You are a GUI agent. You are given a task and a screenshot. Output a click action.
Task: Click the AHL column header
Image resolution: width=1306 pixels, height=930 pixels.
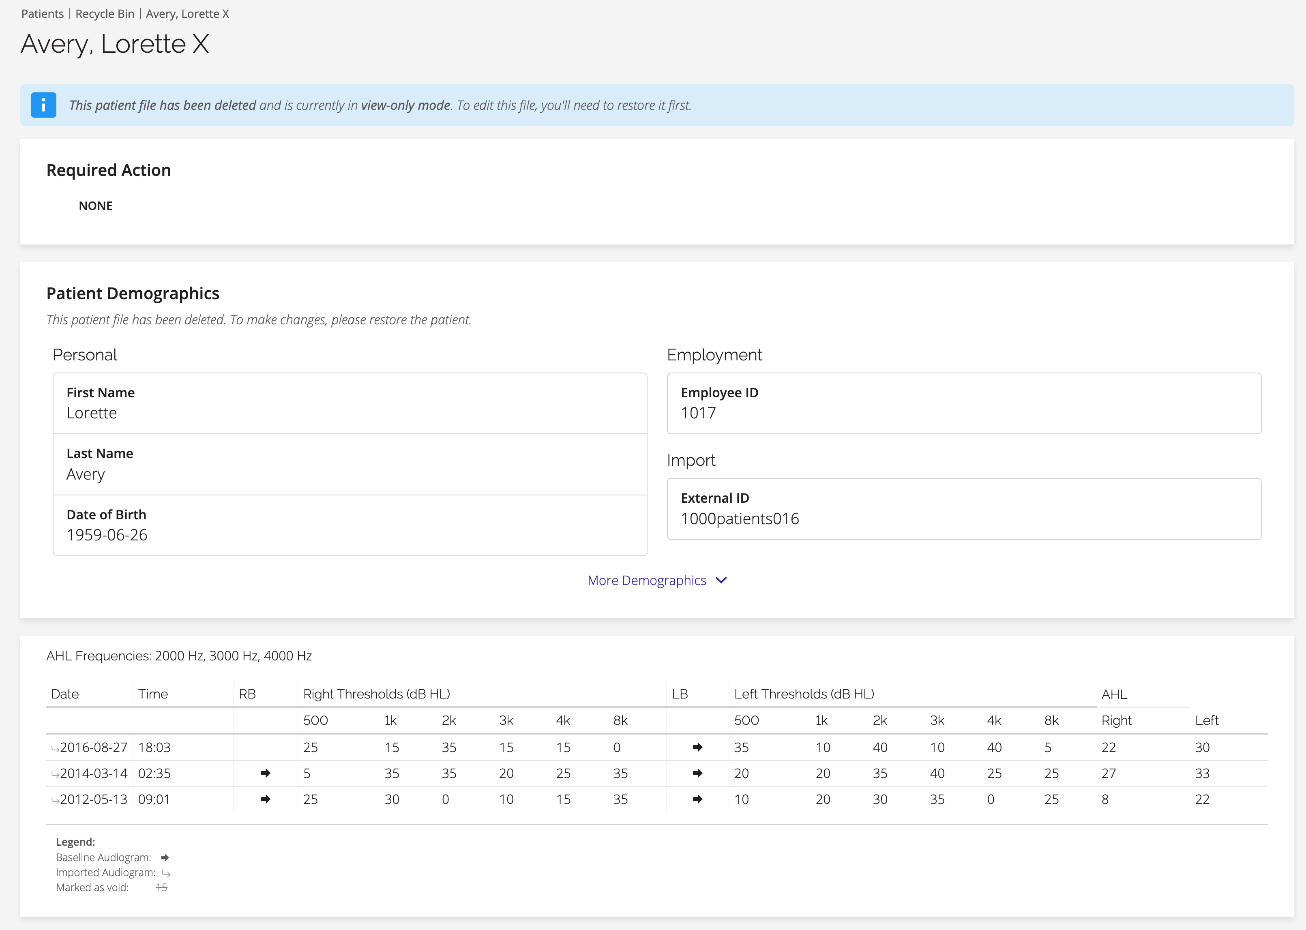(1114, 694)
